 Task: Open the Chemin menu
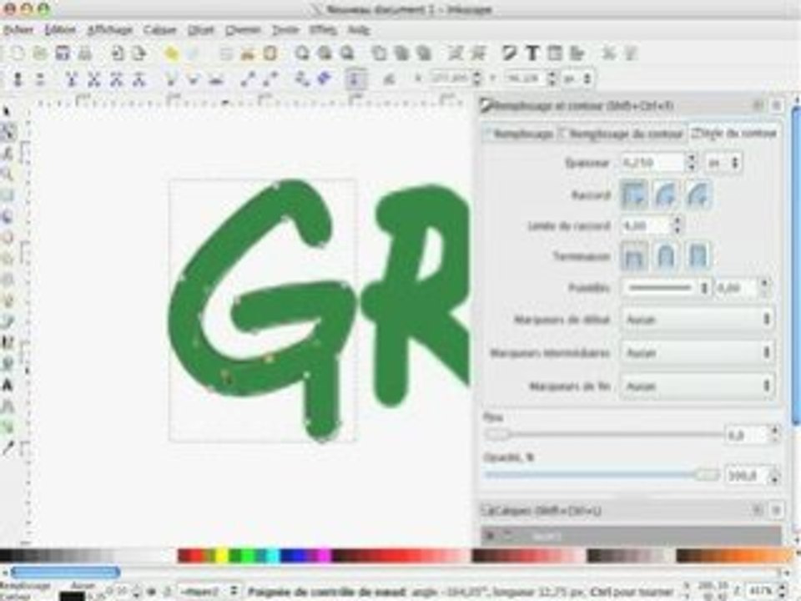(243, 30)
